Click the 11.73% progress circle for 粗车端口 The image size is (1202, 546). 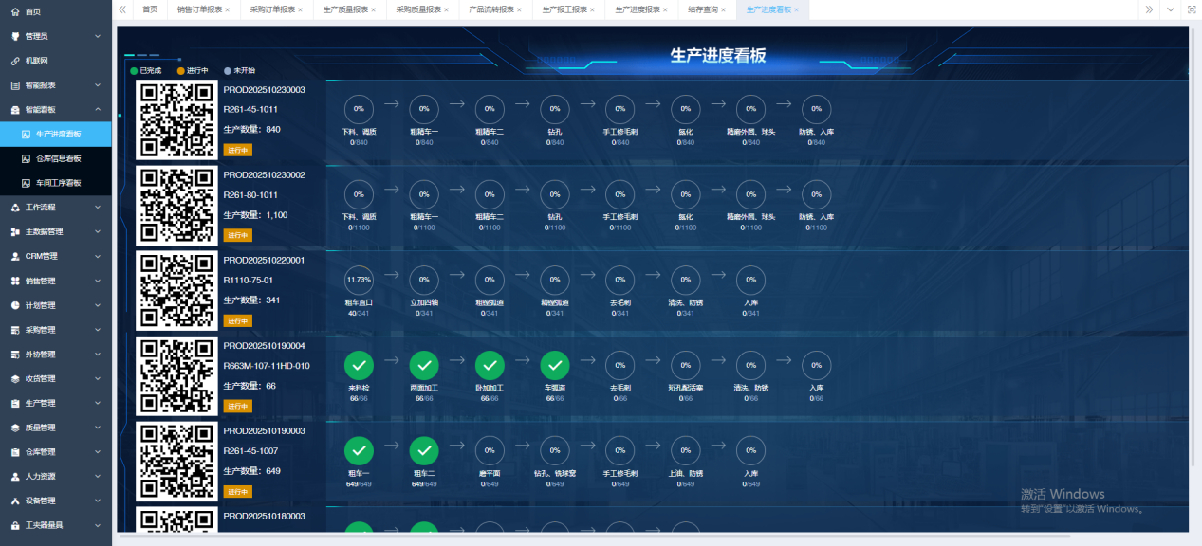tap(359, 280)
